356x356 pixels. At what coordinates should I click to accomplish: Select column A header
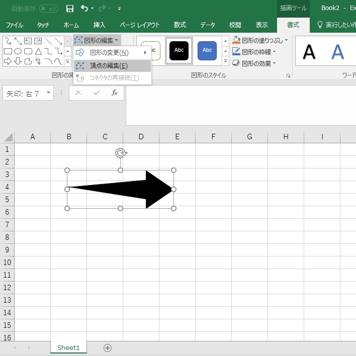pos(33,137)
